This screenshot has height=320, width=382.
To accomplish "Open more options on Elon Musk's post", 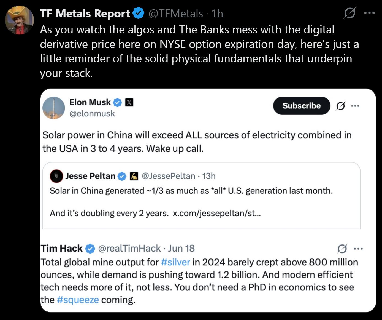I will coord(355,106).
